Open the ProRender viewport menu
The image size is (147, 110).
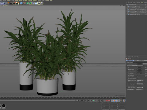(5, 6)
